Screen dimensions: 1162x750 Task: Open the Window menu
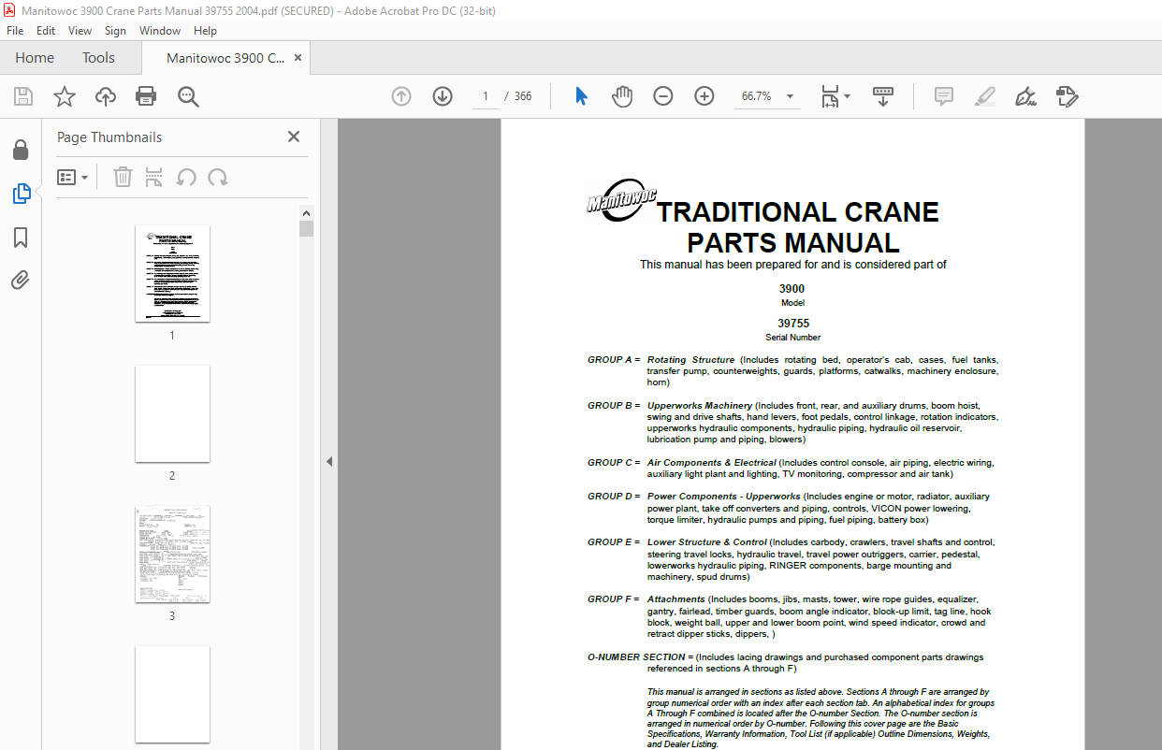click(x=160, y=31)
